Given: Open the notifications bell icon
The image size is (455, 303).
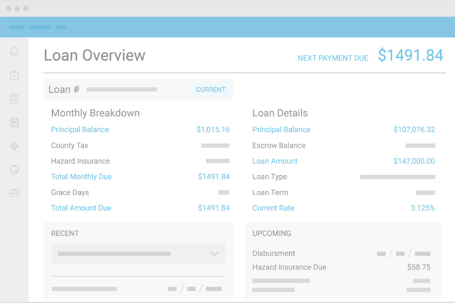Looking at the screenshot, I should (14, 52).
